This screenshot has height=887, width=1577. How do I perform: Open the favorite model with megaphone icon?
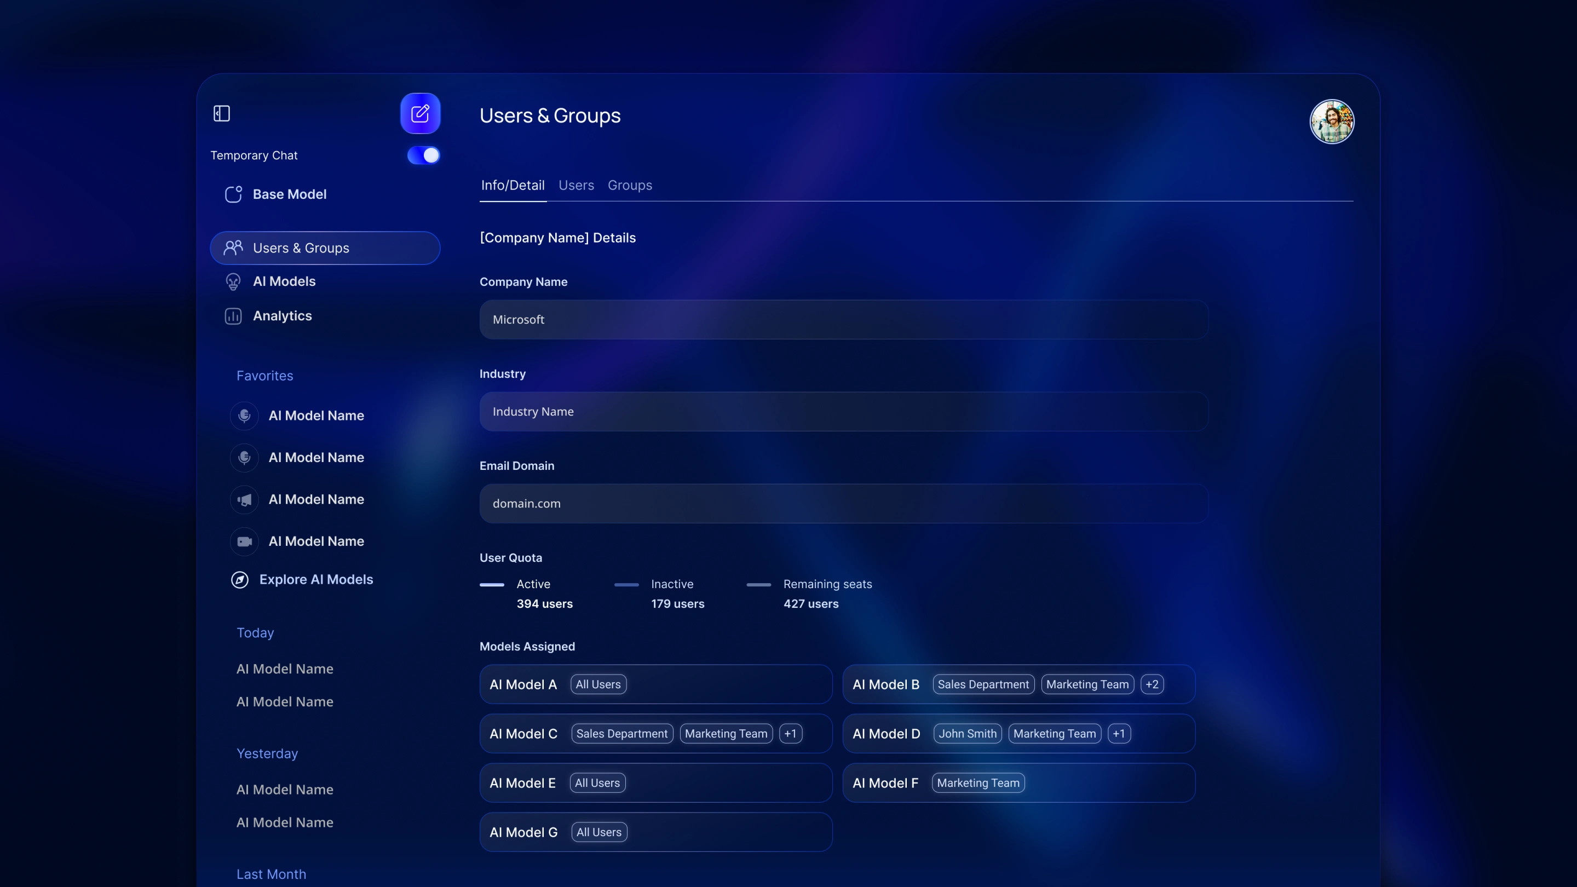(x=315, y=499)
